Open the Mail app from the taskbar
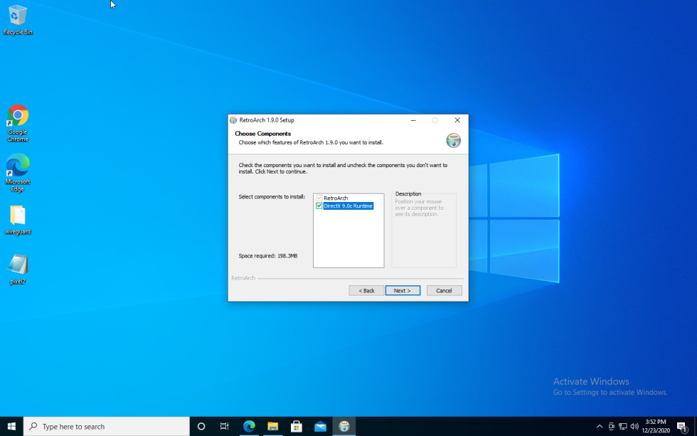Image resolution: width=697 pixels, height=436 pixels. pyautogui.click(x=321, y=426)
